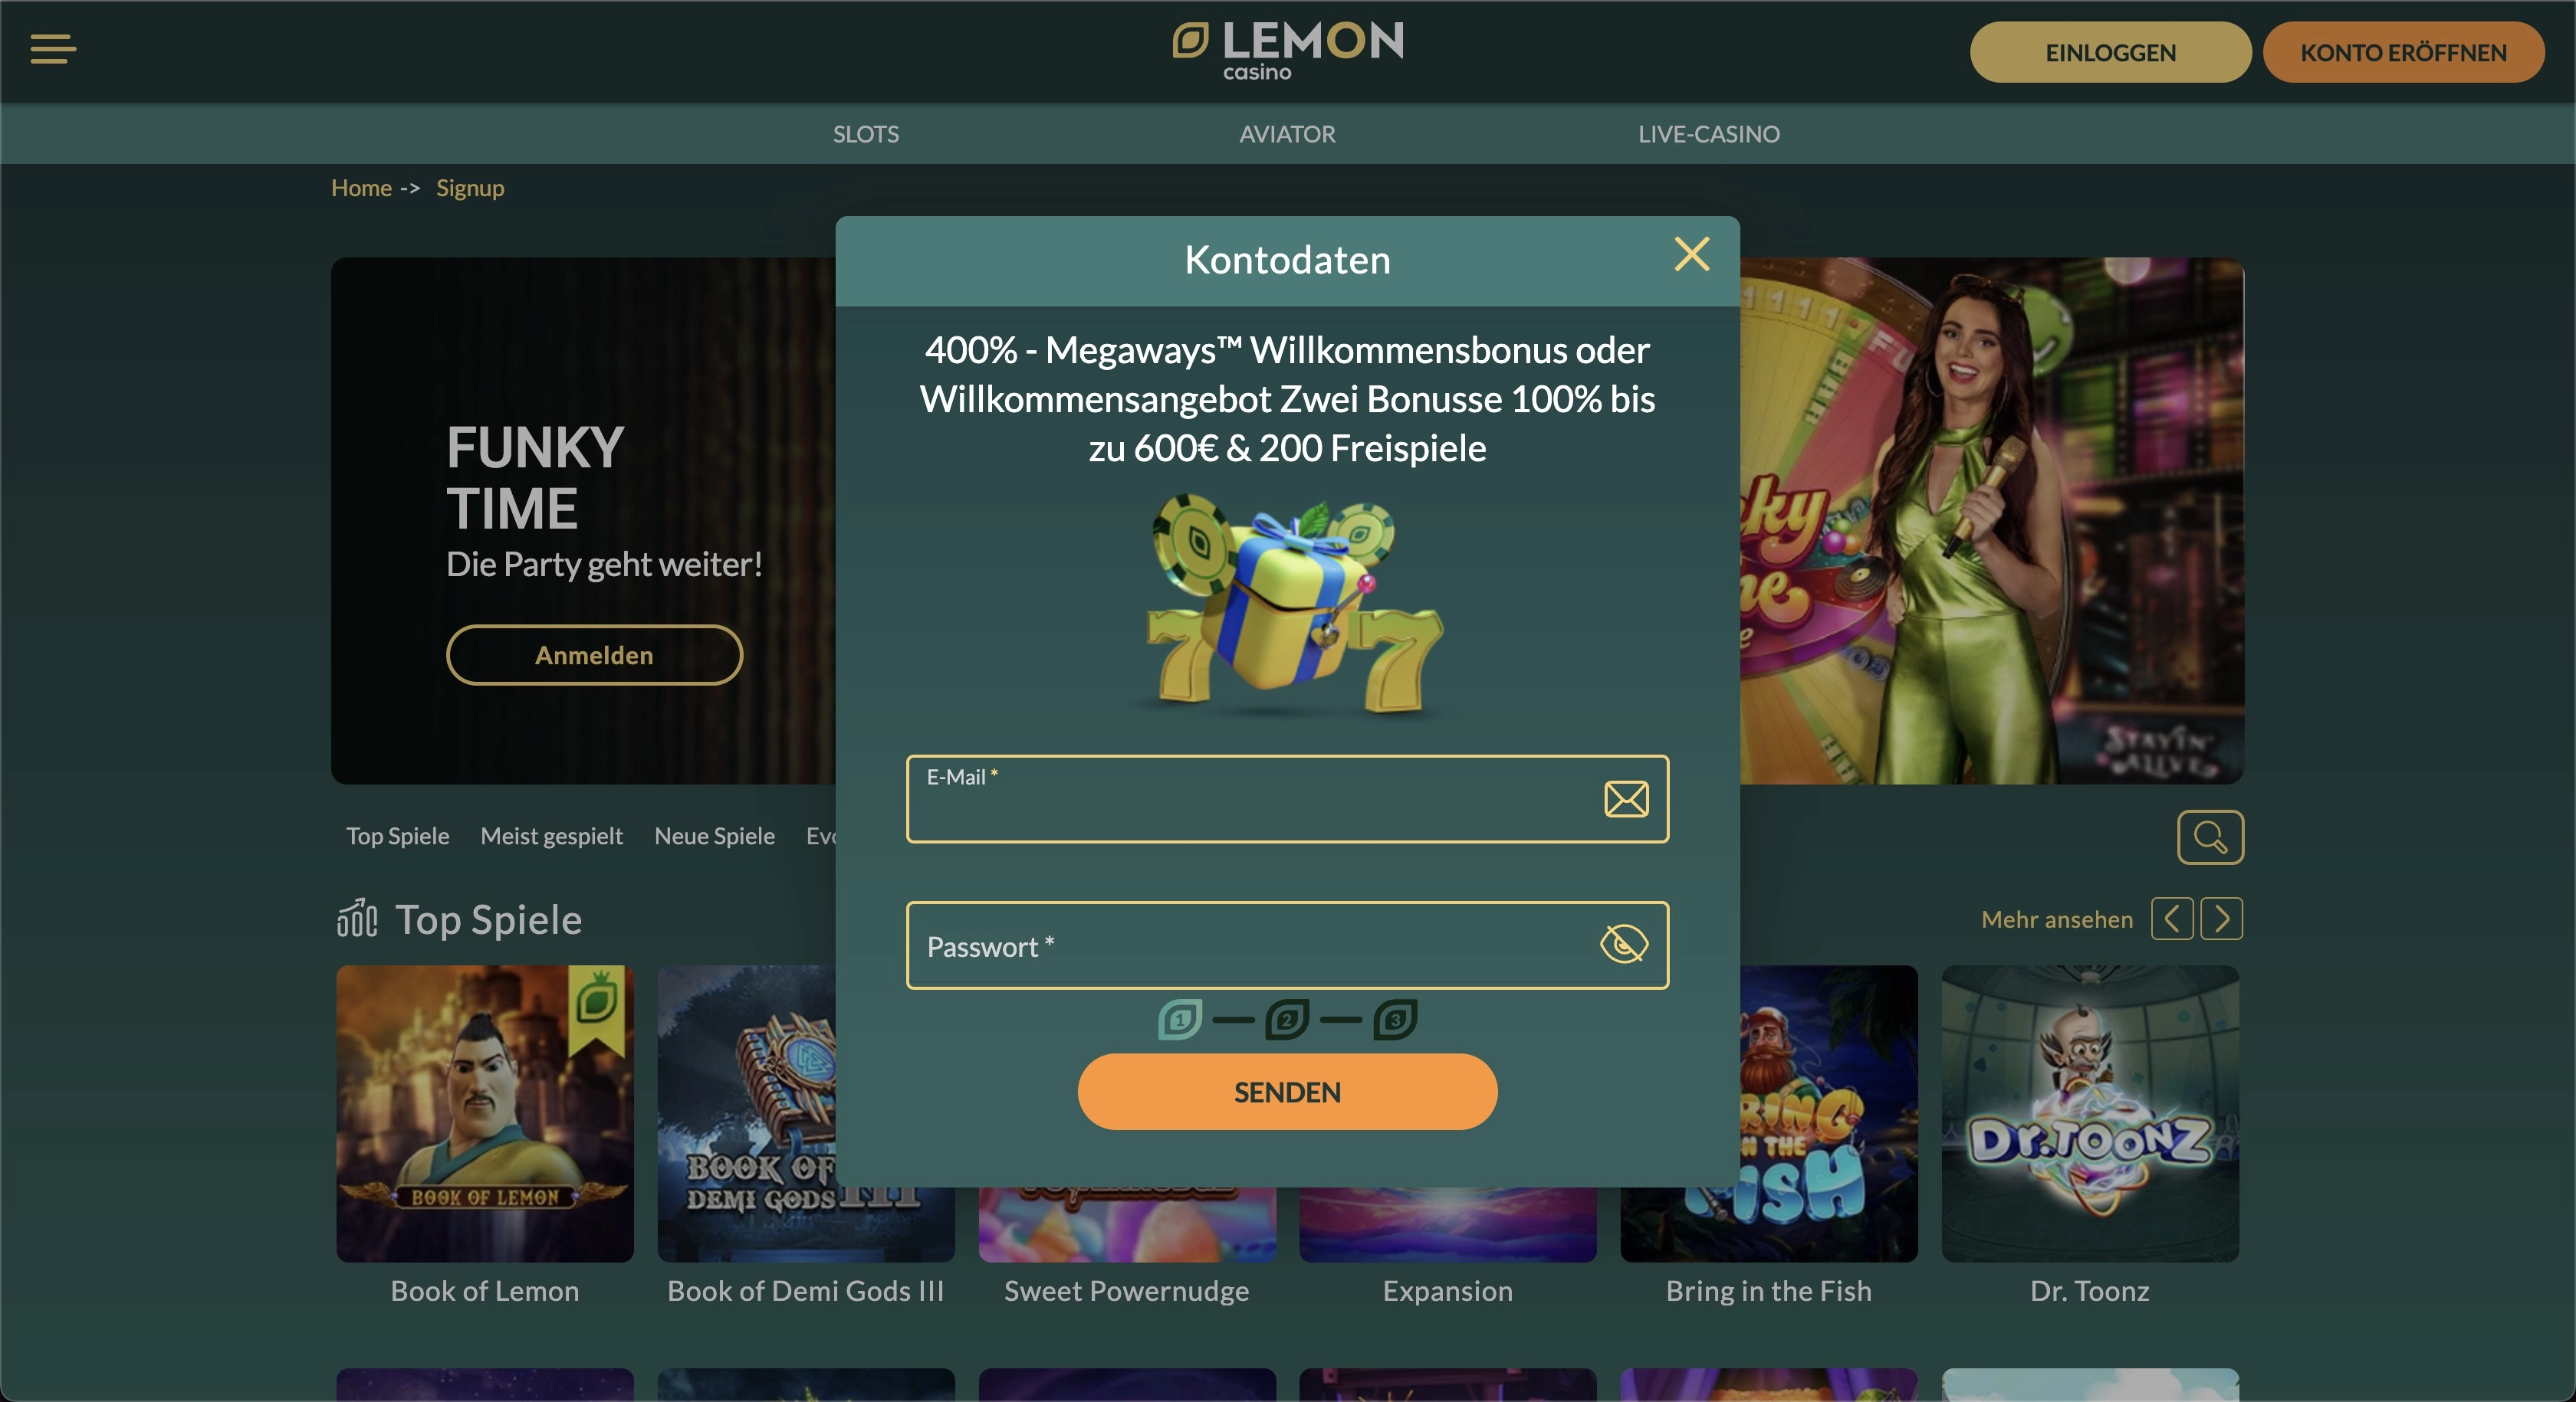Viewport: 2576px width, 1402px height.
Task: Open the game search magnifier icon
Action: (x=2210, y=837)
